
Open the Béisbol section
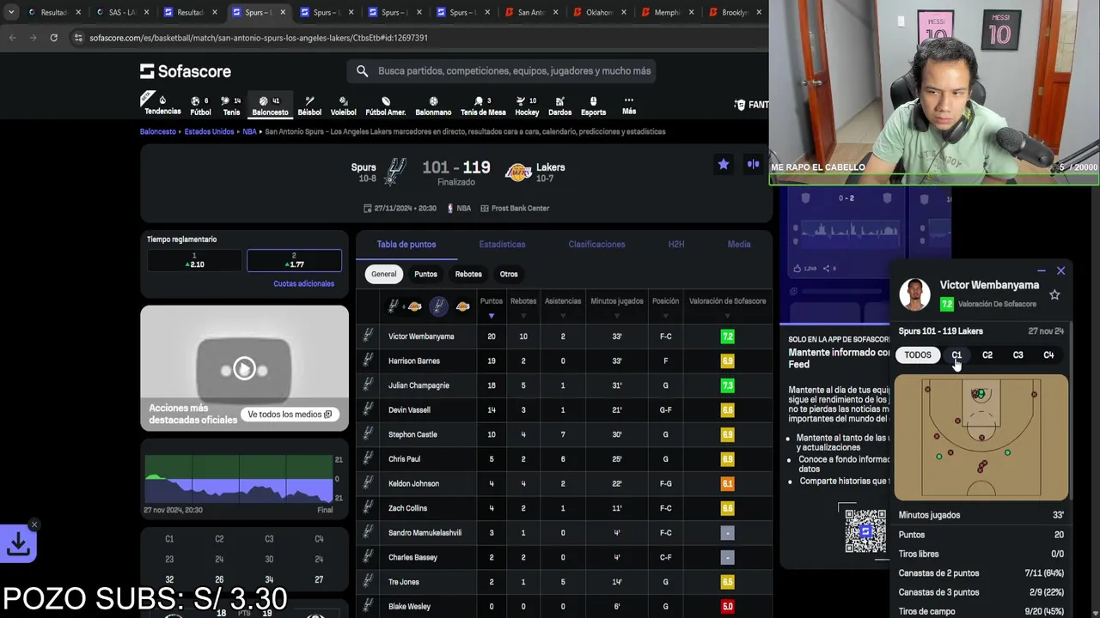pos(309,106)
